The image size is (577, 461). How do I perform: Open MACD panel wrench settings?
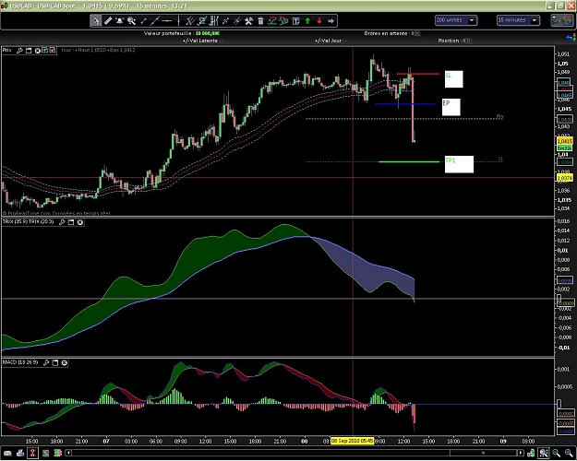tap(46, 363)
